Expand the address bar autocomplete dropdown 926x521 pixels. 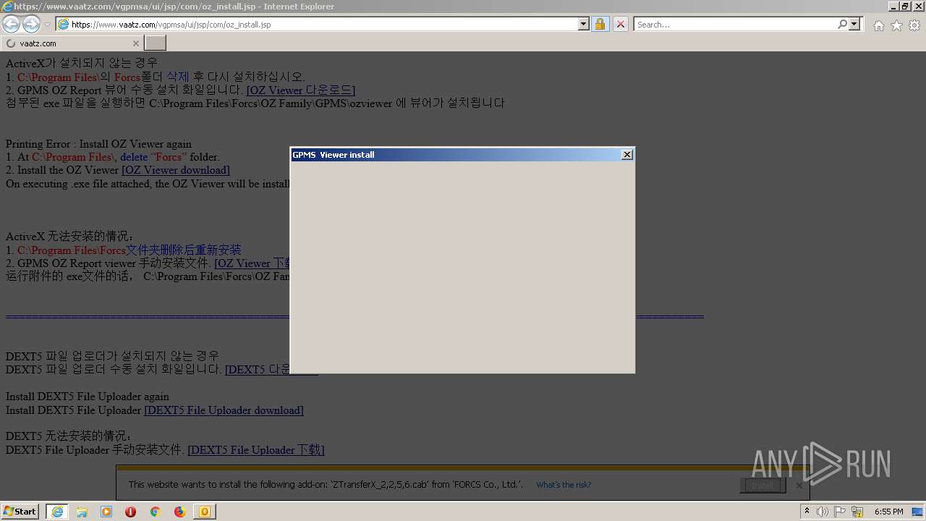tap(584, 25)
